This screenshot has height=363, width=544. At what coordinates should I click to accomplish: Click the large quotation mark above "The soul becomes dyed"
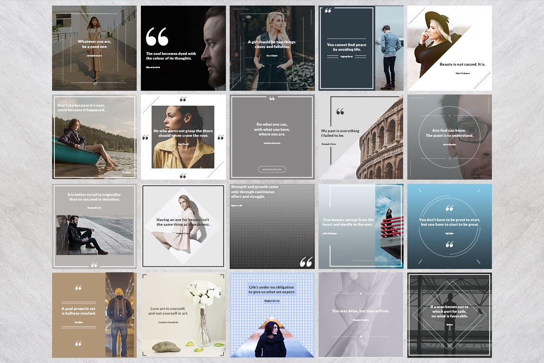click(157, 37)
